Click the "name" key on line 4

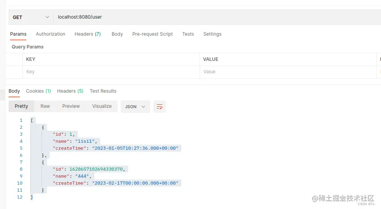click(x=61, y=142)
